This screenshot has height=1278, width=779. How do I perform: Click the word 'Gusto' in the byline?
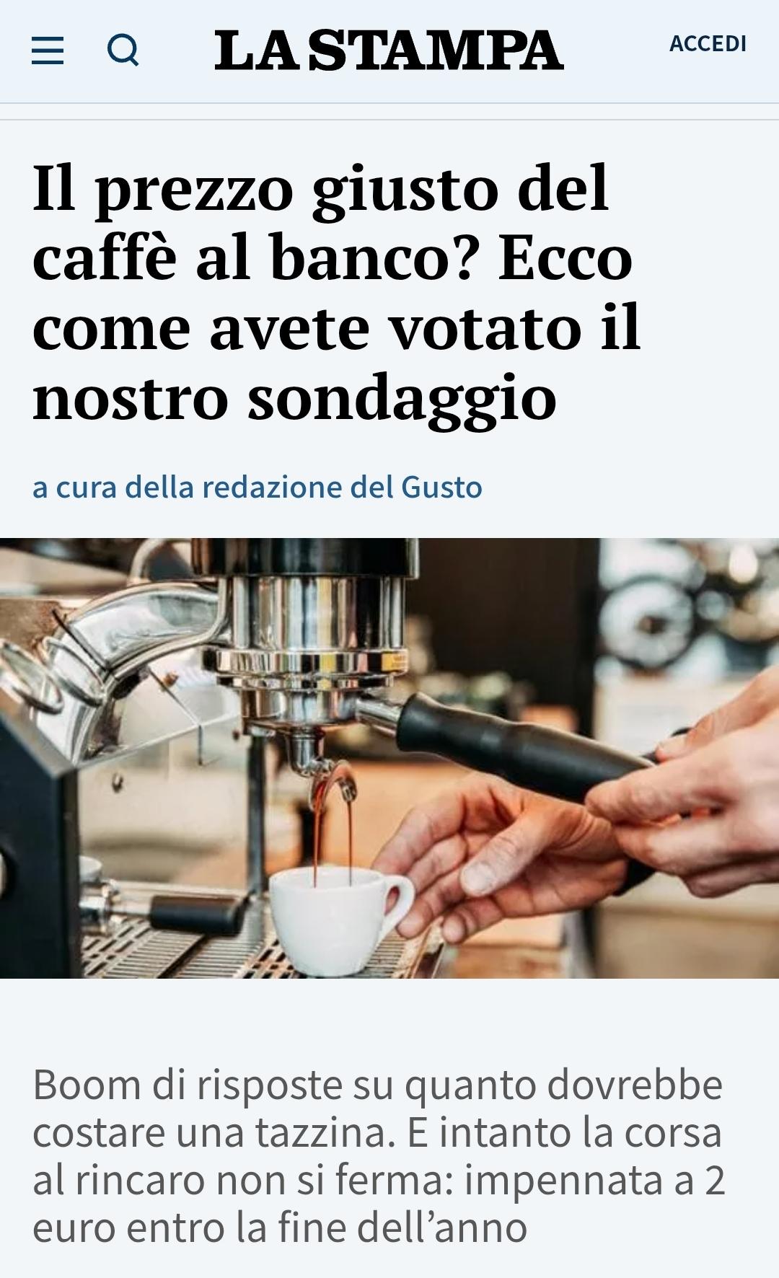[x=441, y=487]
